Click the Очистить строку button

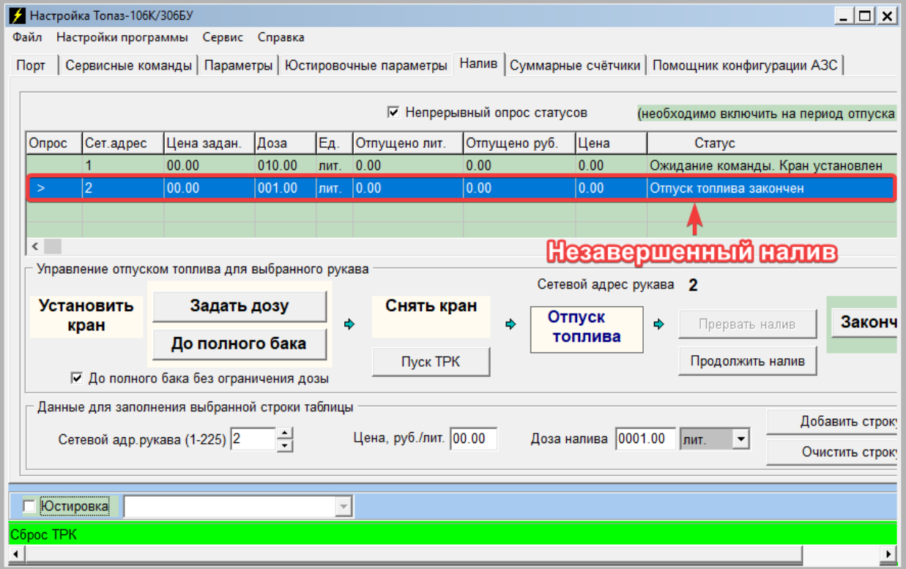pos(832,452)
